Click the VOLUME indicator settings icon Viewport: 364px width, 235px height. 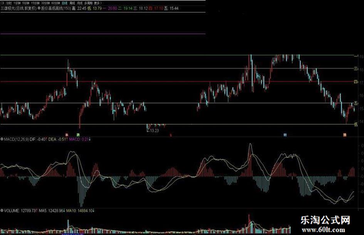point(2,211)
